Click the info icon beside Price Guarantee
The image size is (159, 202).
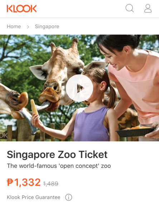[x=68, y=197]
